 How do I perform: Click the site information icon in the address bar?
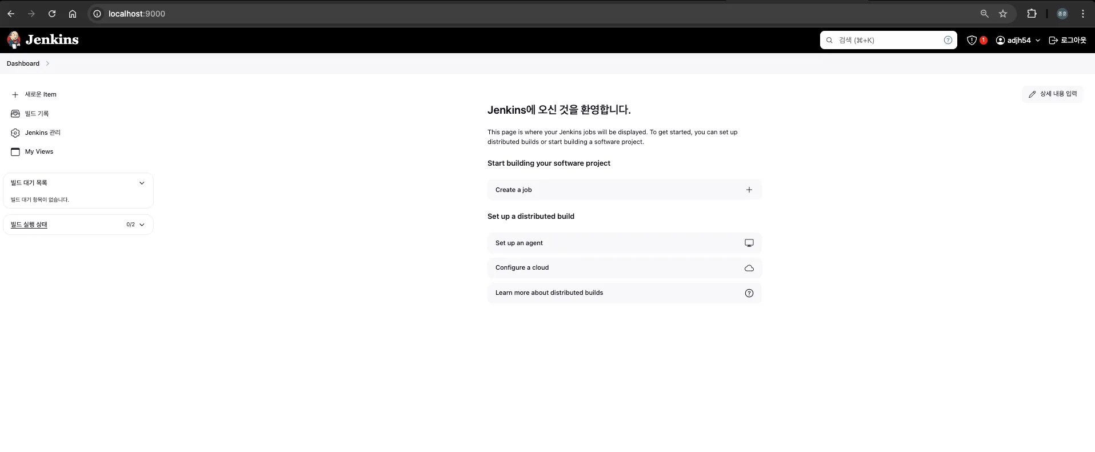point(97,14)
